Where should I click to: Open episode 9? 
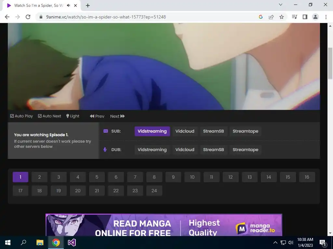(x=173, y=177)
